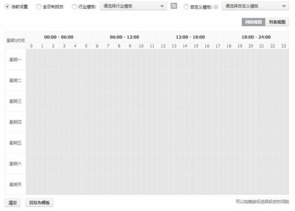295x211 pixels.
Task: Click the hour 20 column header
Action: pyautogui.click(x=251, y=46)
